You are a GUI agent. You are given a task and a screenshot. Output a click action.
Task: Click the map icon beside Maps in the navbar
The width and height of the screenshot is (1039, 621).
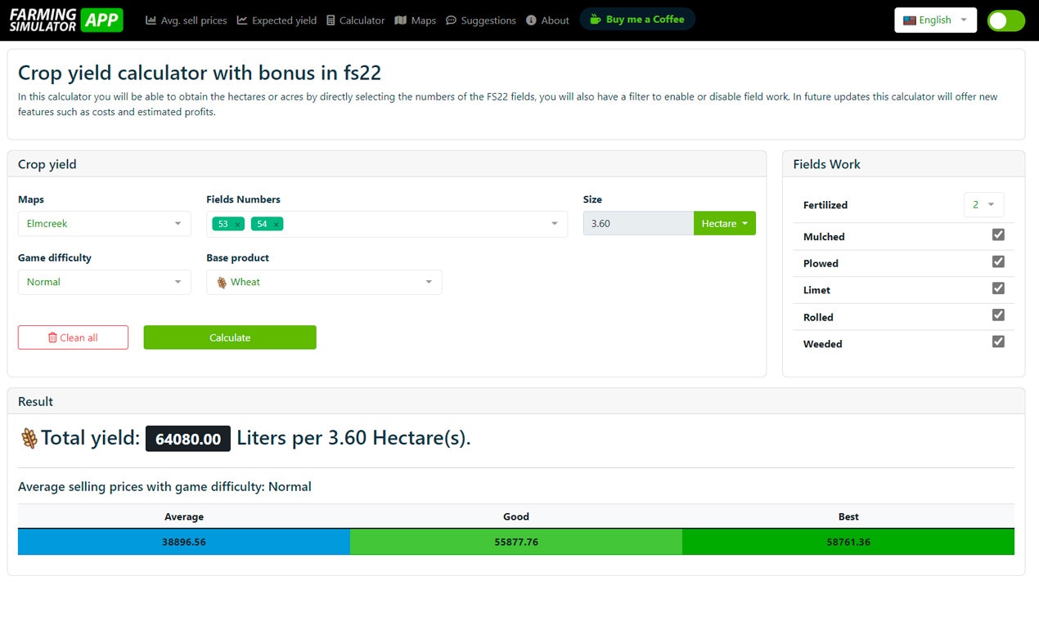click(x=400, y=20)
